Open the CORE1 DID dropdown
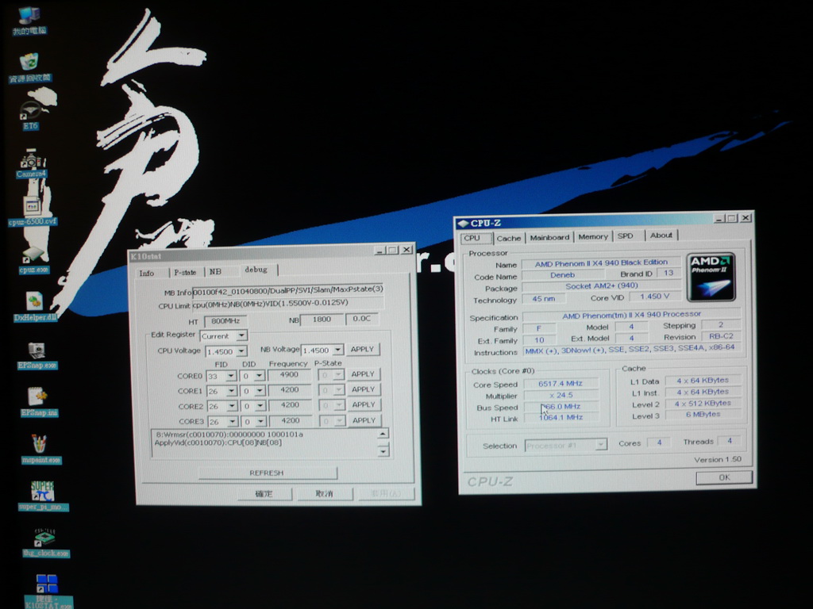 tap(260, 391)
